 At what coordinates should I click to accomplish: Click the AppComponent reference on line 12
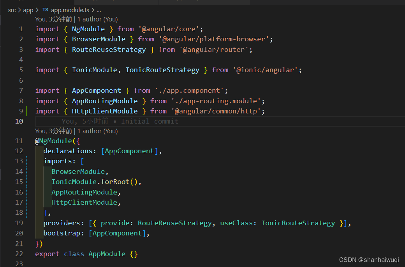click(x=129, y=150)
